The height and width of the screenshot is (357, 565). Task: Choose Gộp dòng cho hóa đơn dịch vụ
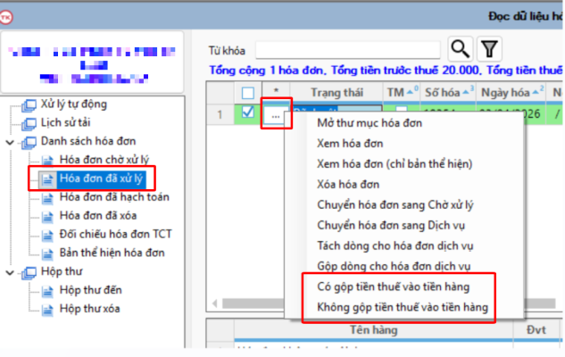(x=394, y=267)
